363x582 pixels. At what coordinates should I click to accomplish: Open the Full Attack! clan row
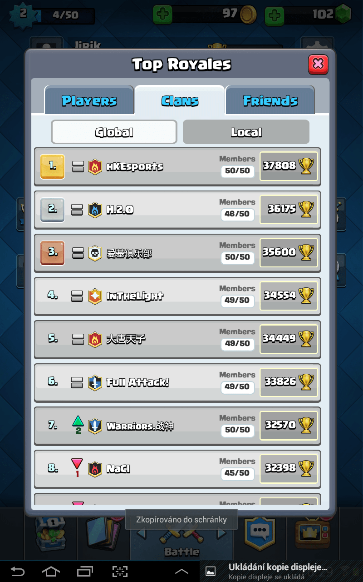click(177, 382)
